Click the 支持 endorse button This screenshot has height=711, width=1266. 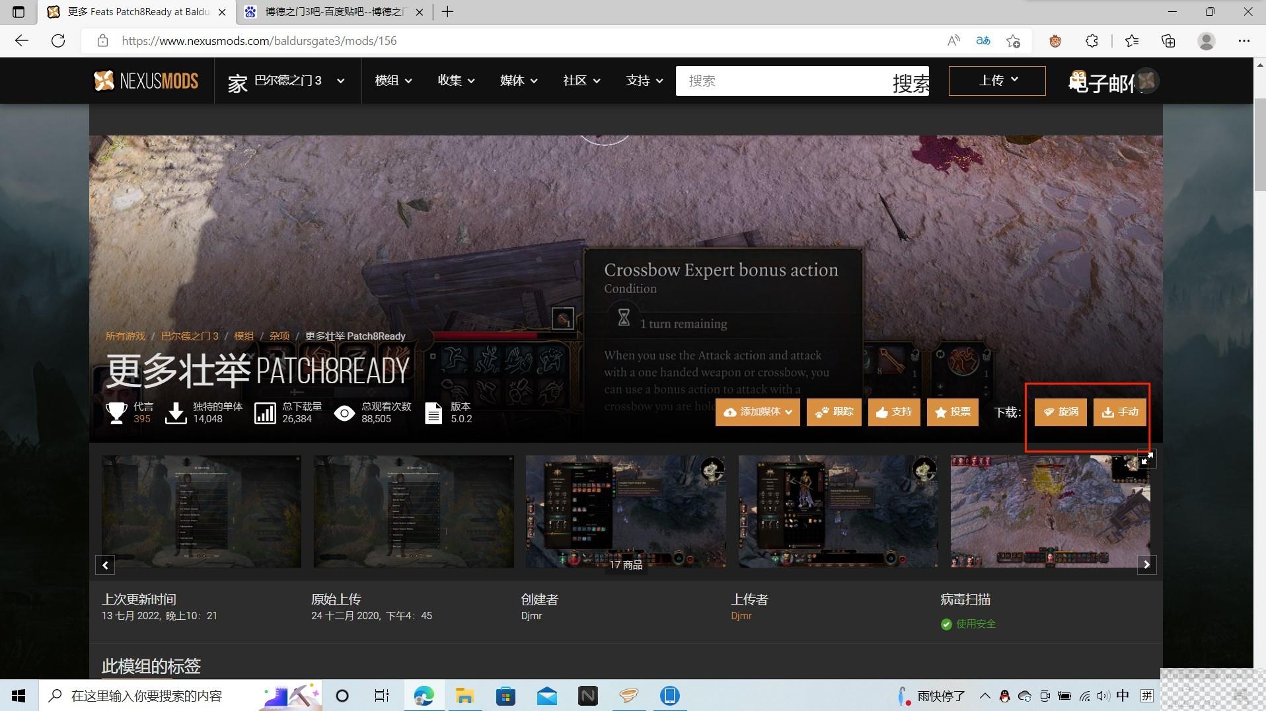pos(894,412)
